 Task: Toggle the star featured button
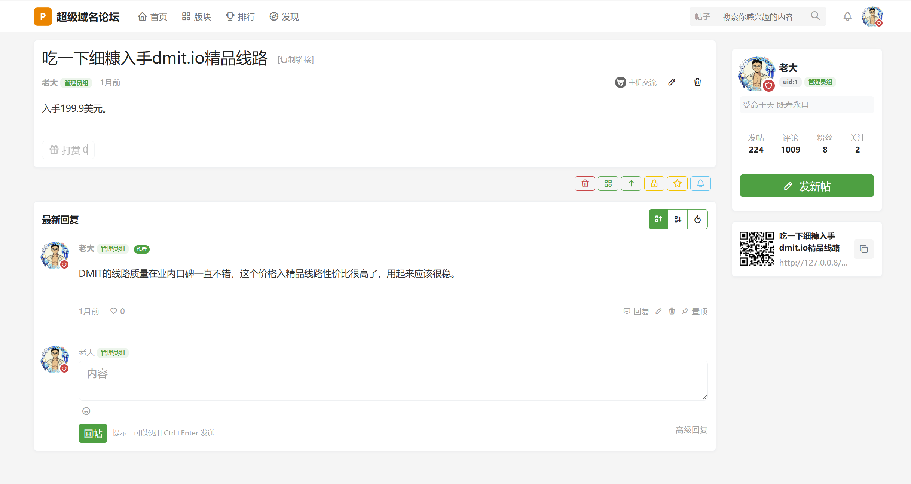(x=678, y=183)
